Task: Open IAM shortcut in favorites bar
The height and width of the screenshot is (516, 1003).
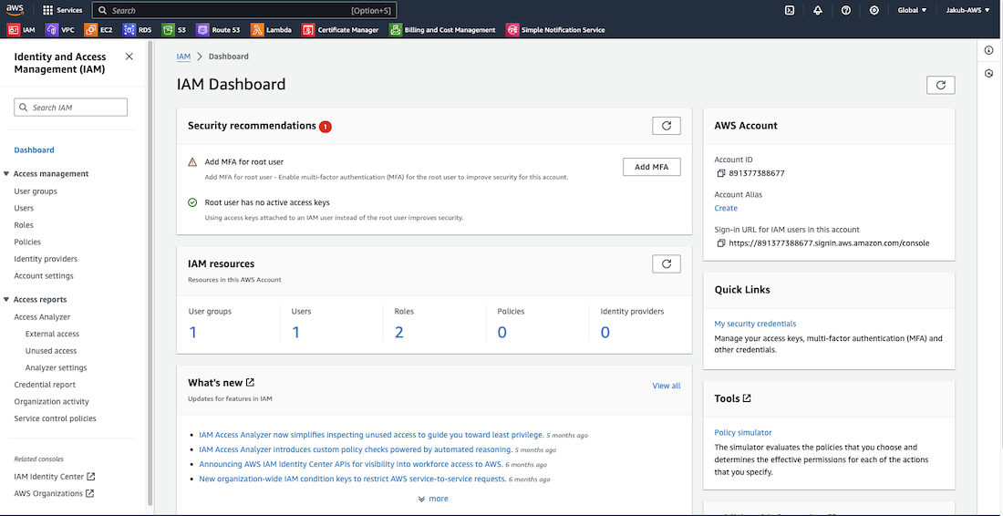Action: pos(21,30)
